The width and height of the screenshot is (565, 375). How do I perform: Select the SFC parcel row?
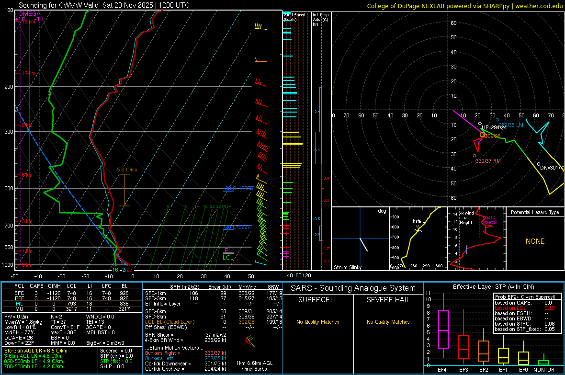coord(71,293)
